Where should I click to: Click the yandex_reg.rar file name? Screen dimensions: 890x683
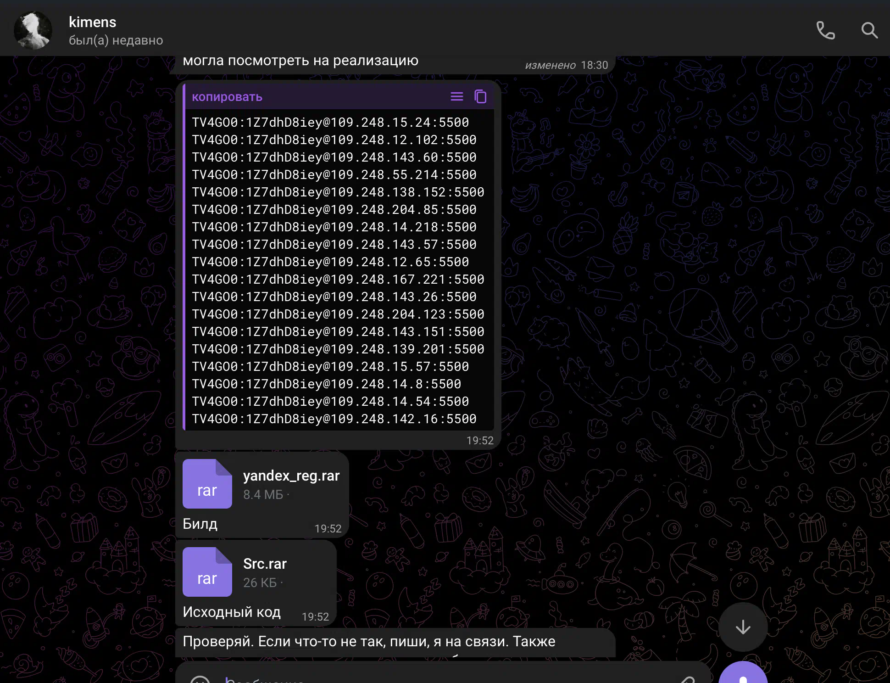click(x=291, y=476)
